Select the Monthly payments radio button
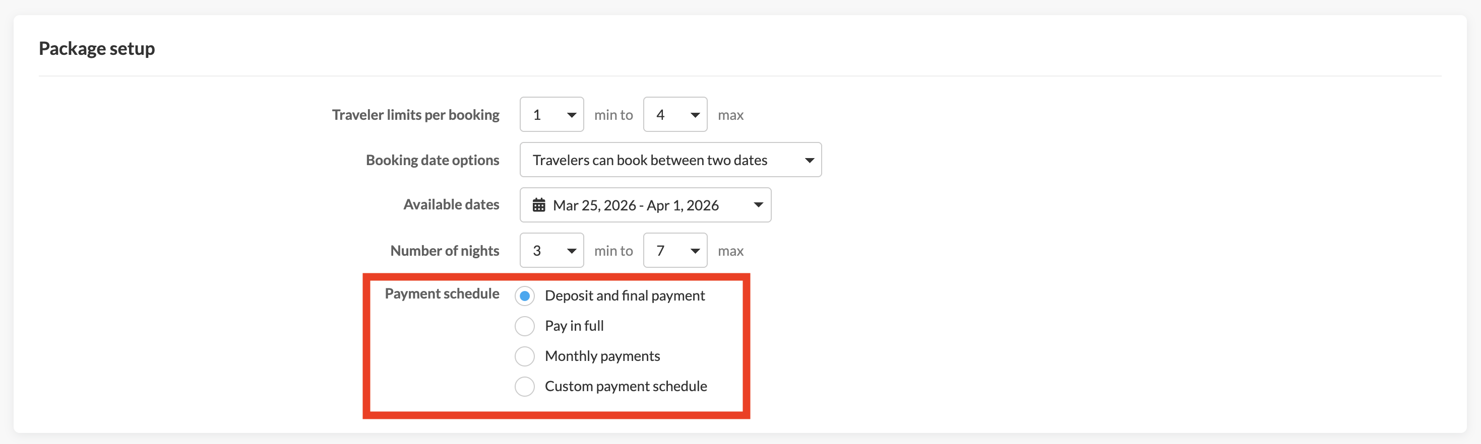The width and height of the screenshot is (1481, 444). (524, 356)
